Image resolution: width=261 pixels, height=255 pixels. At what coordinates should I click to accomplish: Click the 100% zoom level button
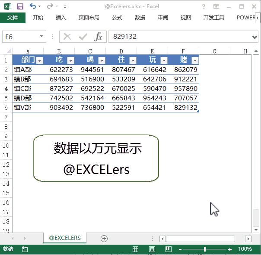click(x=245, y=249)
